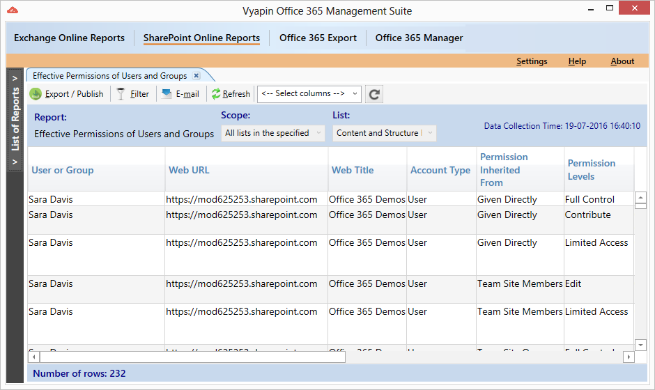Image resolution: width=655 pixels, height=390 pixels.
Task: Click the Refresh button label
Action: pos(236,94)
